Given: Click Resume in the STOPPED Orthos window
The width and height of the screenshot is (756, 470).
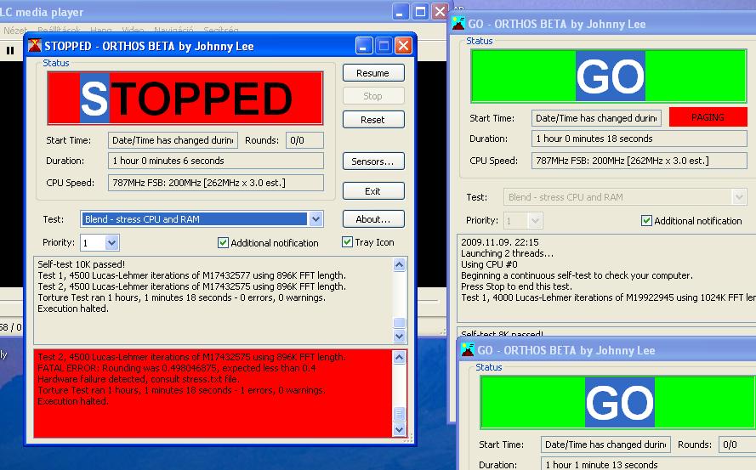Looking at the screenshot, I should tap(373, 73).
